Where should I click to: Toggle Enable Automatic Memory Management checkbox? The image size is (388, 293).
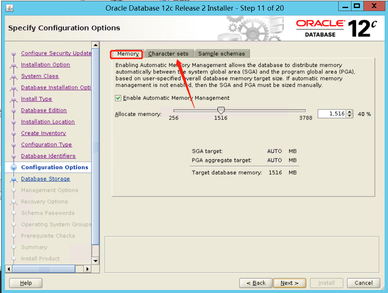click(x=118, y=98)
